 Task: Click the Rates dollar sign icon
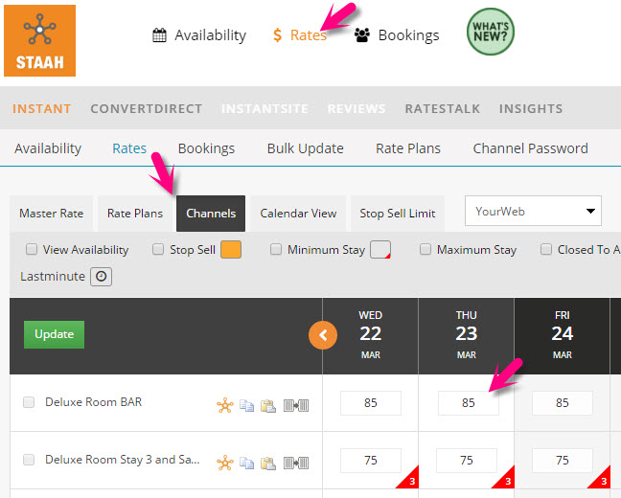[278, 35]
